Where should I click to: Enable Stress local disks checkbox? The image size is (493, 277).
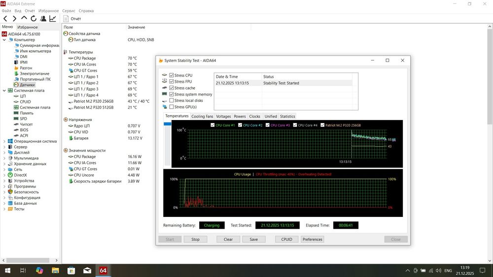pyautogui.click(x=172, y=101)
